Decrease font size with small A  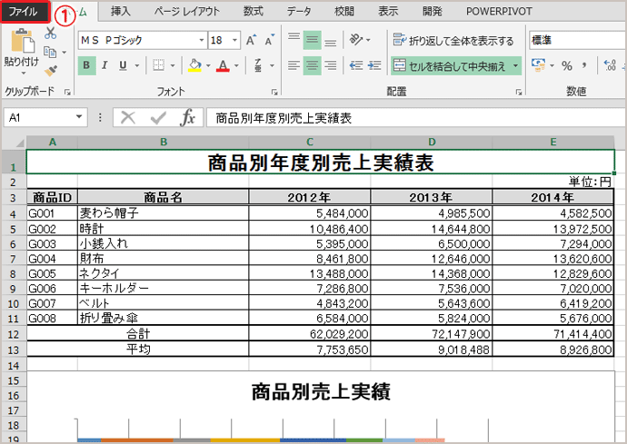pos(270,40)
